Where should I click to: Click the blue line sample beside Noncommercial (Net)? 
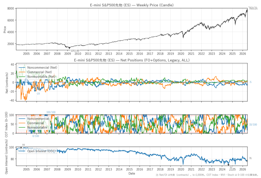click(x=22, y=67)
